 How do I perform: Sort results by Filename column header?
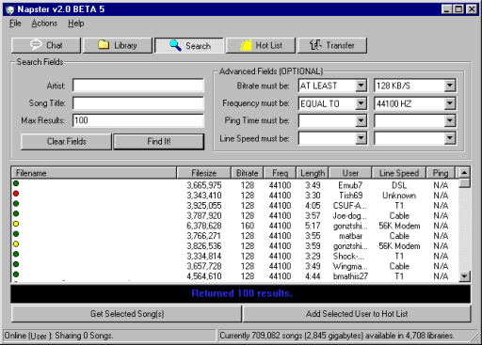tap(94, 173)
